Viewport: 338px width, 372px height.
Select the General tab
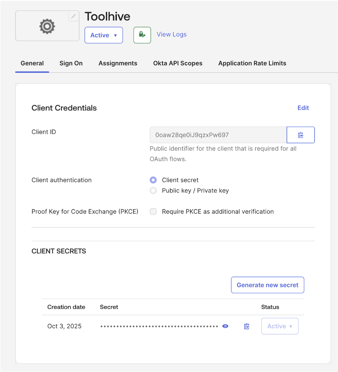pos(32,63)
